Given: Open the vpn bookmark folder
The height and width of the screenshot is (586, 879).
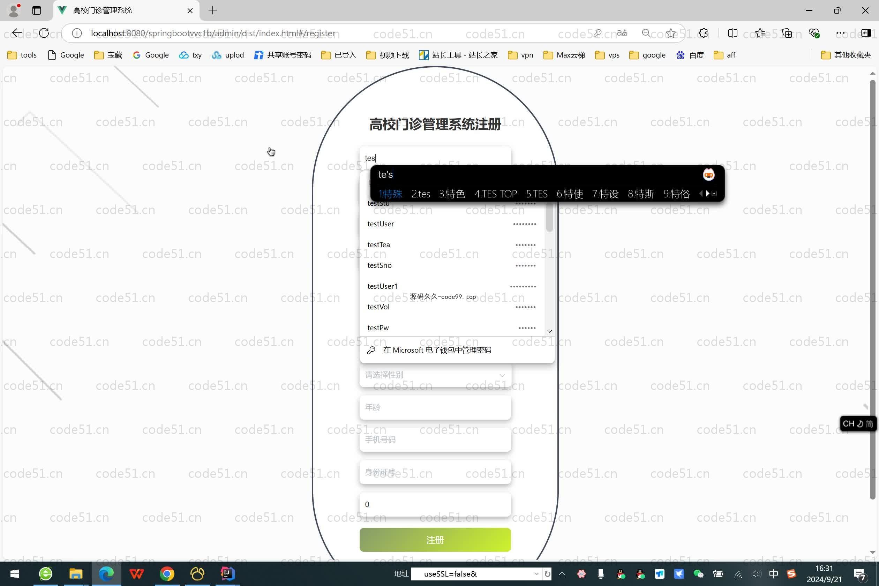Looking at the screenshot, I should 520,55.
